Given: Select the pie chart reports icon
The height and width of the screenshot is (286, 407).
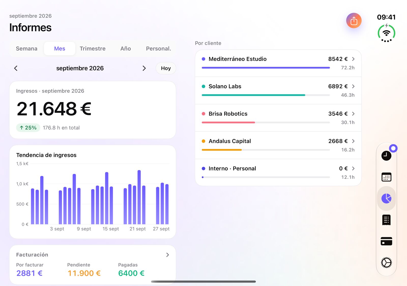Looking at the screenshot, I should [386, 198].
